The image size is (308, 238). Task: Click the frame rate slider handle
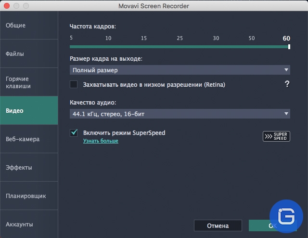pyautogui.click(x=289, y=47)
